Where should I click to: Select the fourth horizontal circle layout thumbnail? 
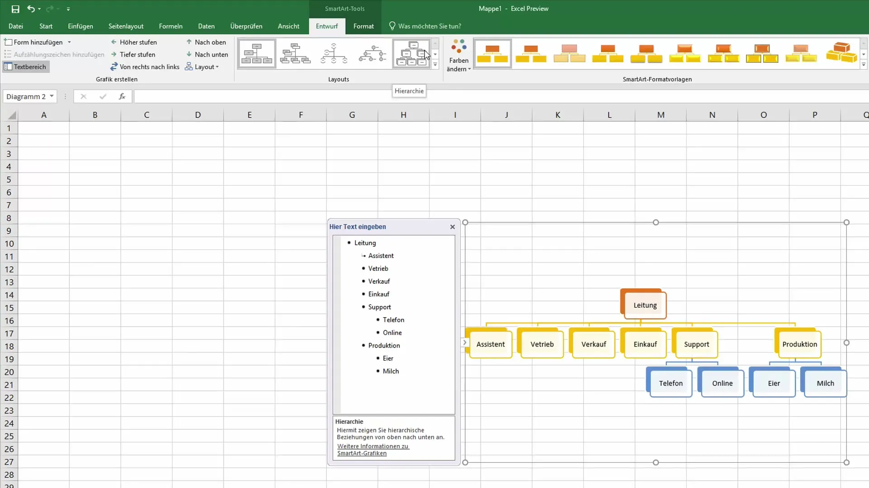(x=372, y=54)
